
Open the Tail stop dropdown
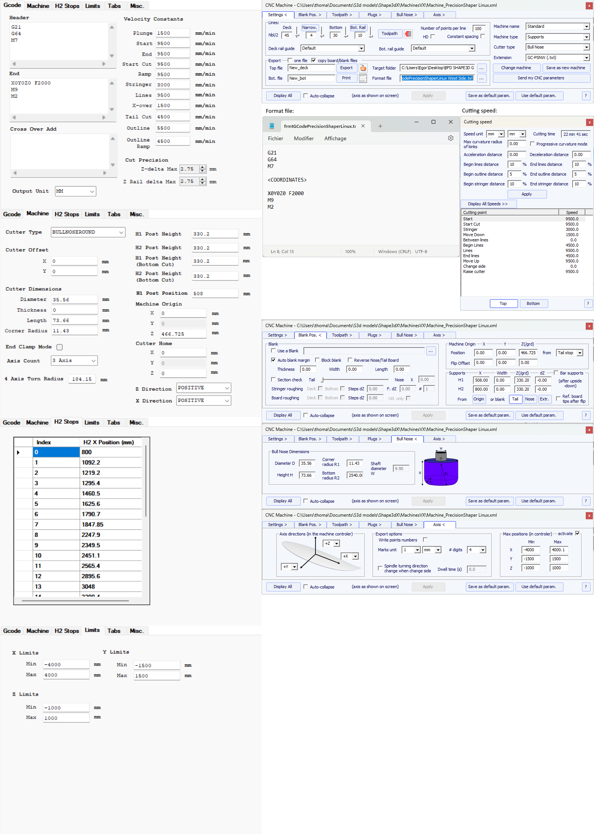(x=580, y=353)
